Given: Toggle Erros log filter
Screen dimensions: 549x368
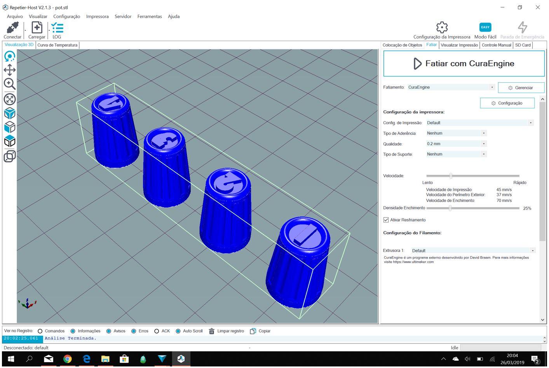Looking at the screenshot, I should (x=134, y=331).
